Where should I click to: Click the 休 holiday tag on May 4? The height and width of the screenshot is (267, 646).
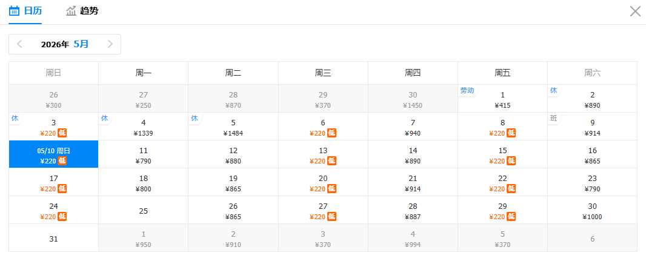coord(104,118)
